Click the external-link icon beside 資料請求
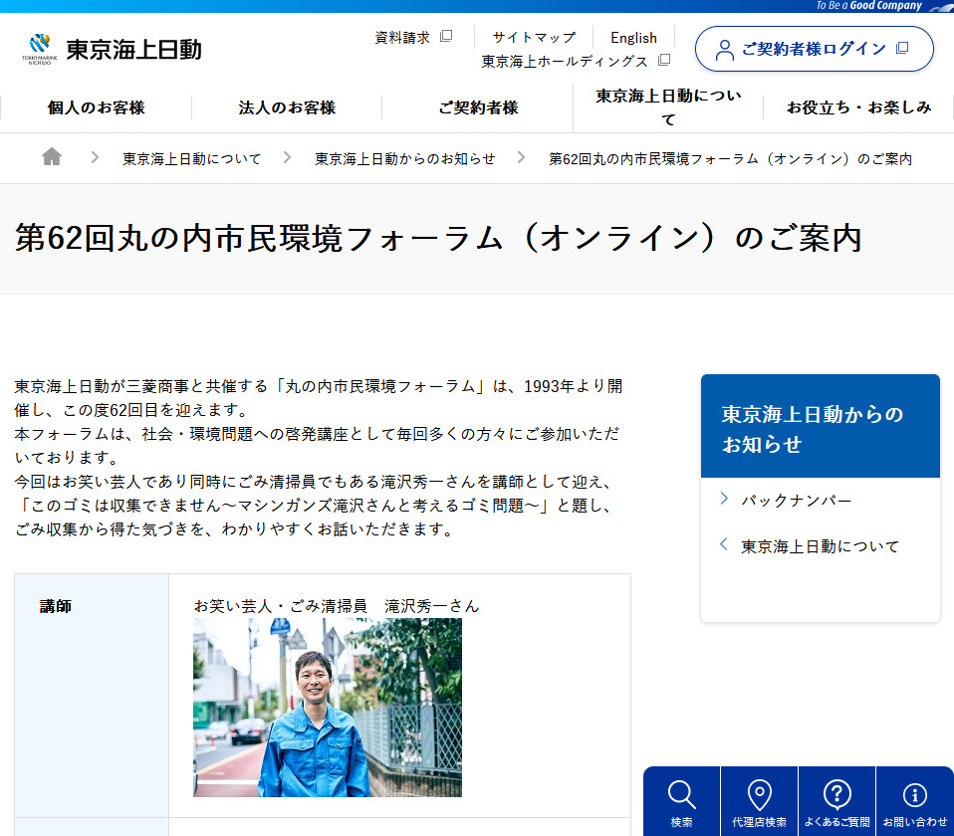This screenshot has width=954, height=836. click(447, 35)
